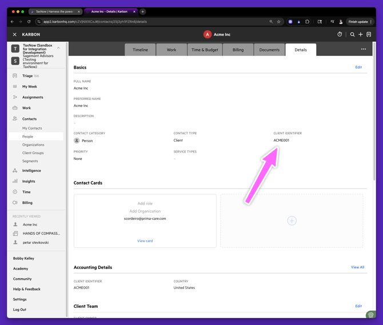Click the browser address bar URL
This screenshot has width=383, height=325.
tap(95, 22)
